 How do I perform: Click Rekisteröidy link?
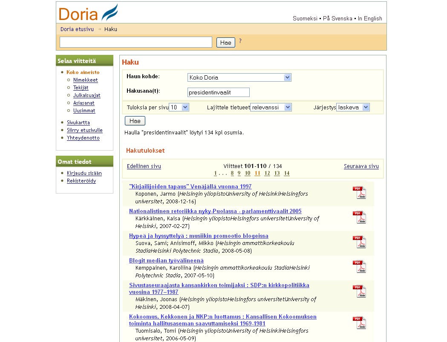pyautogui.click(x=81, y=181)
